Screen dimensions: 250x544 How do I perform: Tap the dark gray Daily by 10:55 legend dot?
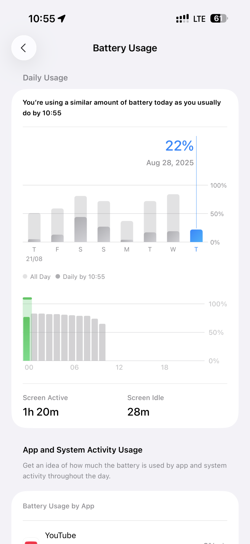[58, 277]
